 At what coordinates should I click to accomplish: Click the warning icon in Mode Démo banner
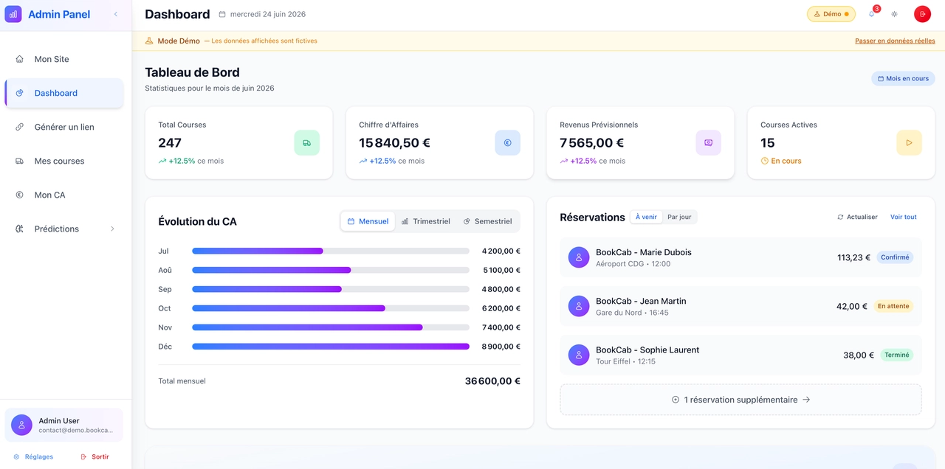coord(149,41)
